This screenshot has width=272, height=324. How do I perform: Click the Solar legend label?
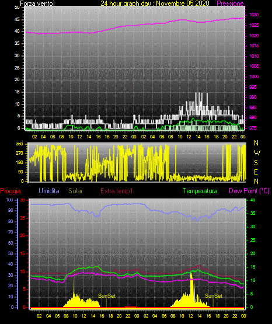click(x=75, y=191)
